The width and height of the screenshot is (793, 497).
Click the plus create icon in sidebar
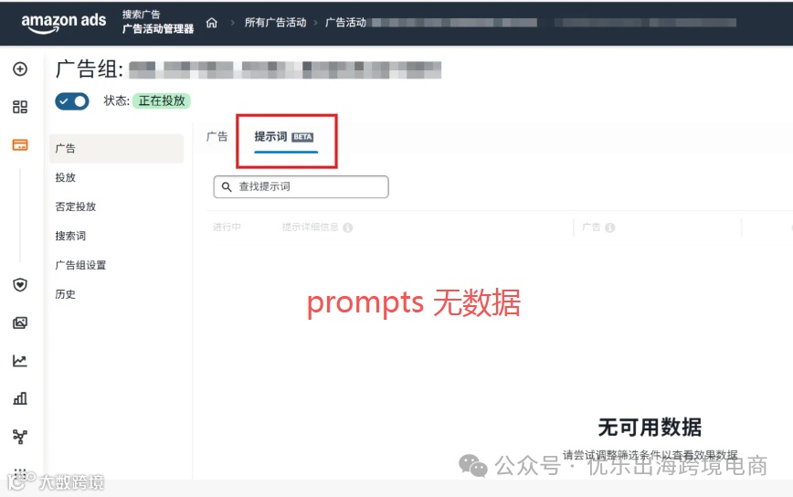(x=20, y=69)
